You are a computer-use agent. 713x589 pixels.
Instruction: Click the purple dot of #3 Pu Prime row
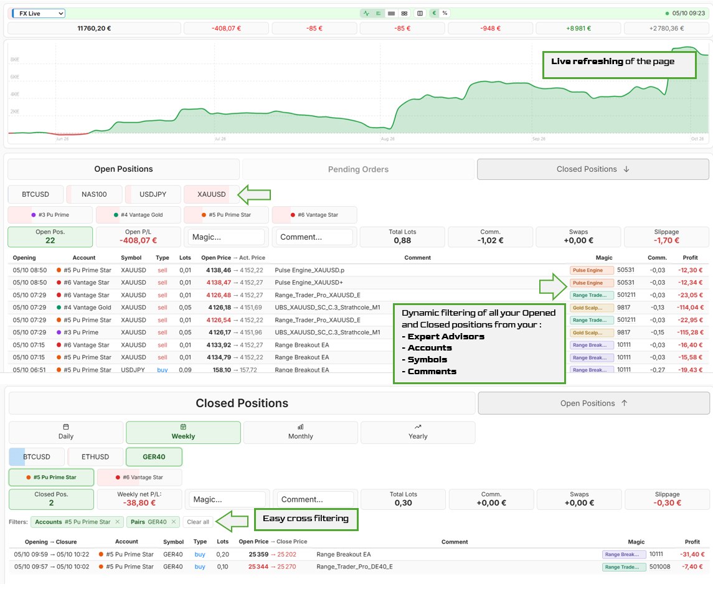pos(59,332)
